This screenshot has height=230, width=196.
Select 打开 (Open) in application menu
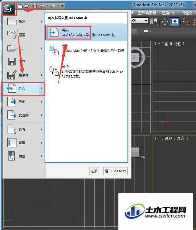23,48
